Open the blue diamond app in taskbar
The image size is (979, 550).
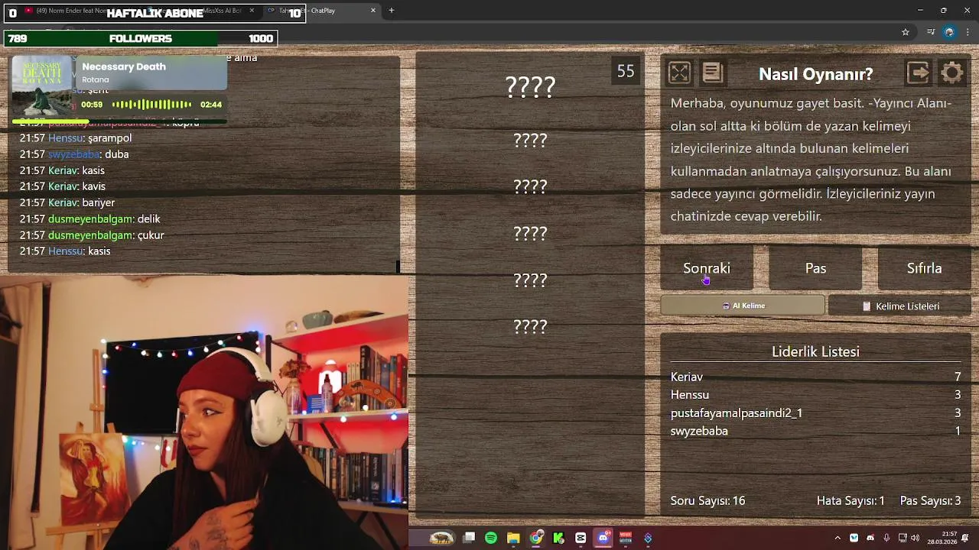coord(648,538)
